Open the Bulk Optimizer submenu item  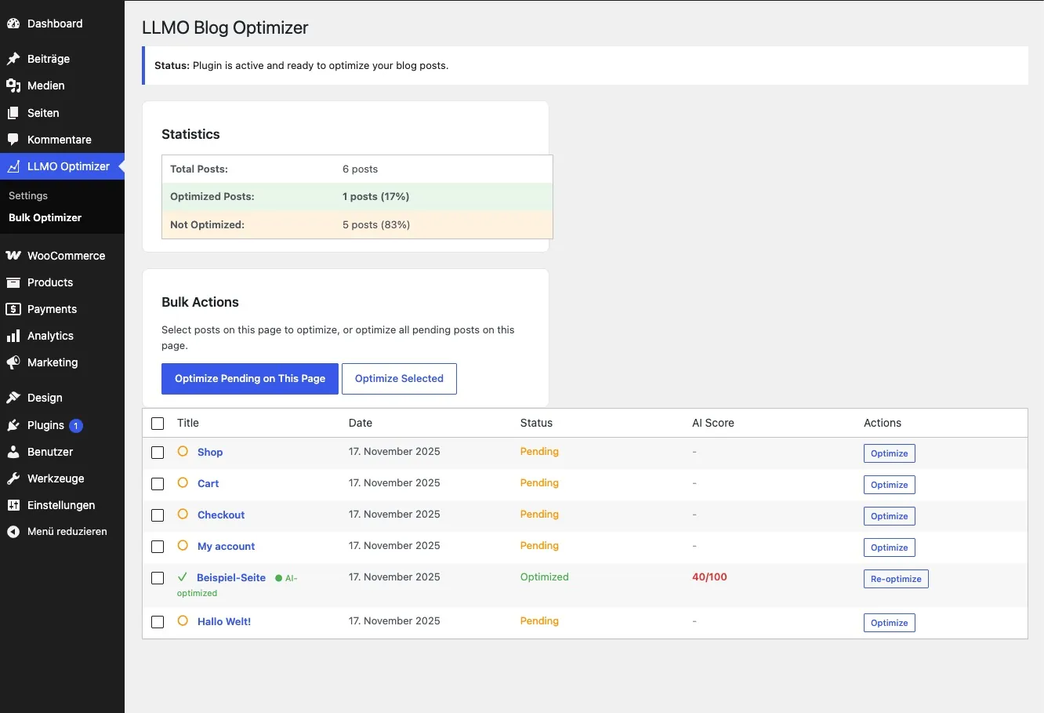tap(45, 217)
